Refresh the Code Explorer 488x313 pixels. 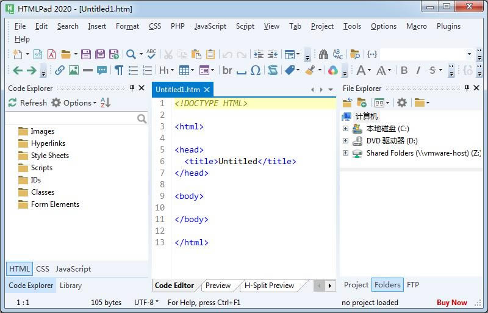27,103
